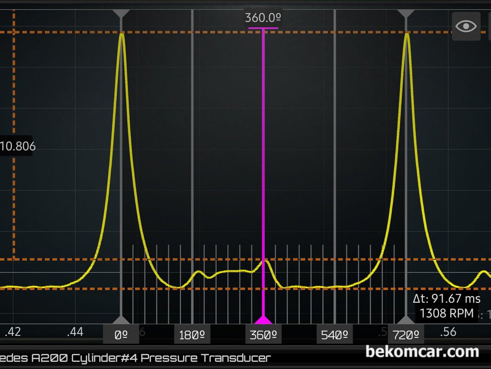Toggle the eye visibility icon
Image resolution: width=491 pixels, height=369 pixels.
click(x=466, y=26)
